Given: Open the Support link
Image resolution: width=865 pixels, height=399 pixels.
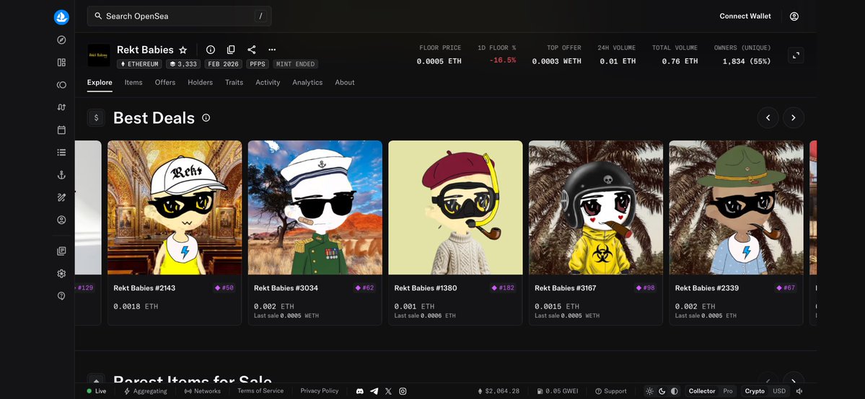Looking at the screenshot, I should click(610, 391).
